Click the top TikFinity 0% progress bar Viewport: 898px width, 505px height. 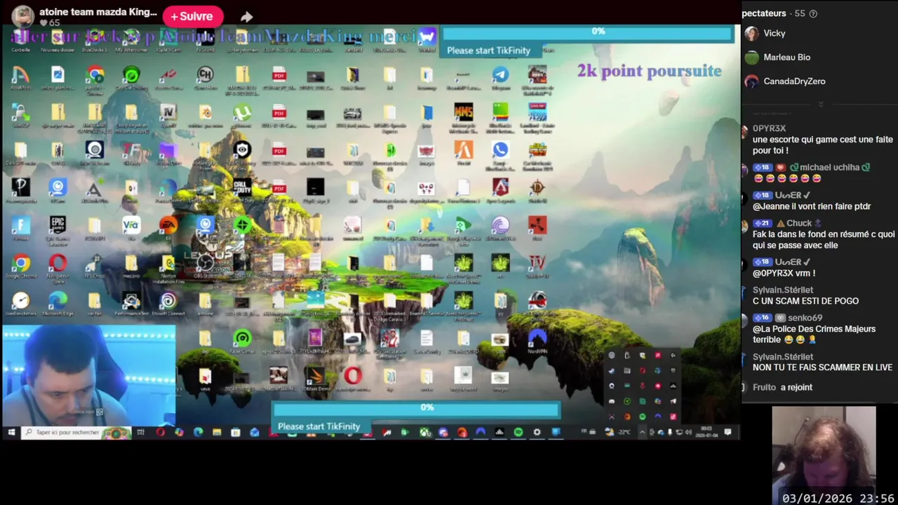587,32
